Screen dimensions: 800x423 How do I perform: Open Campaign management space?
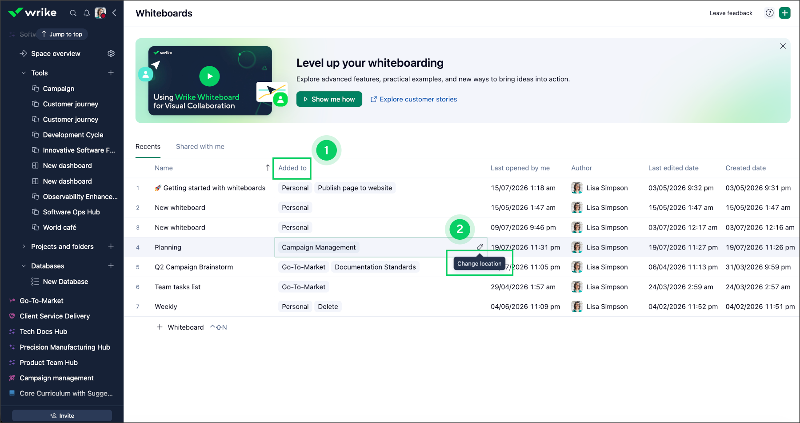coord(56,378)
